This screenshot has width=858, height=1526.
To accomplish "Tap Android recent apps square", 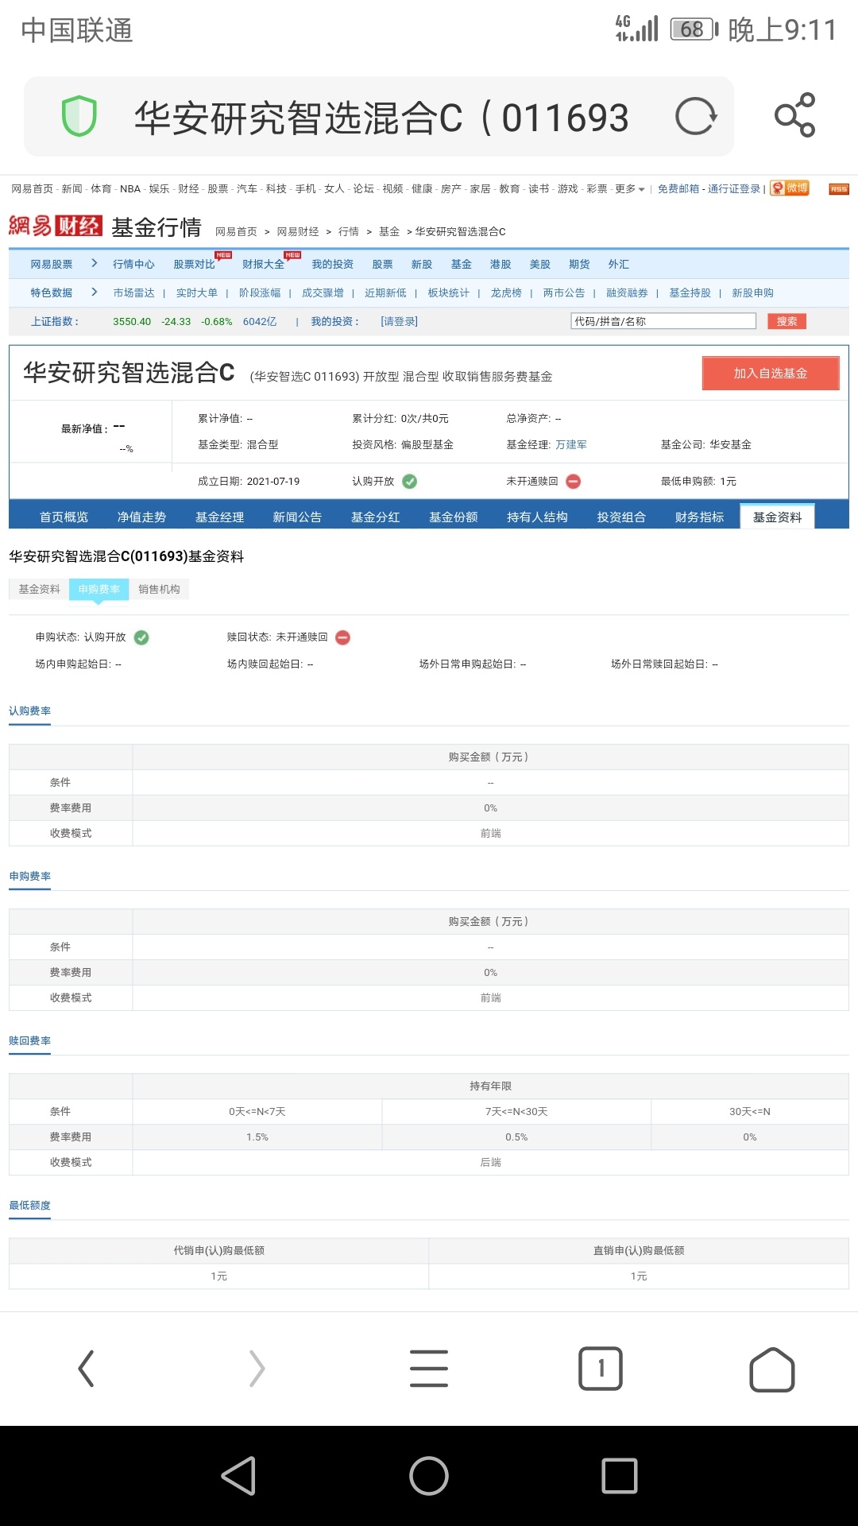I will click(x=620, y=1476).
